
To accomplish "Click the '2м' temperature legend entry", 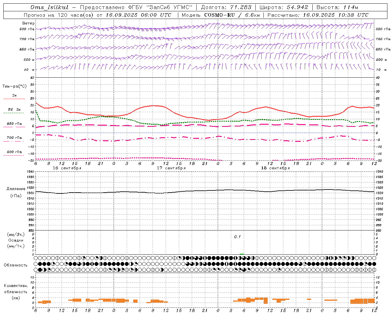I will pyautogui.click(x=14, y=96).
